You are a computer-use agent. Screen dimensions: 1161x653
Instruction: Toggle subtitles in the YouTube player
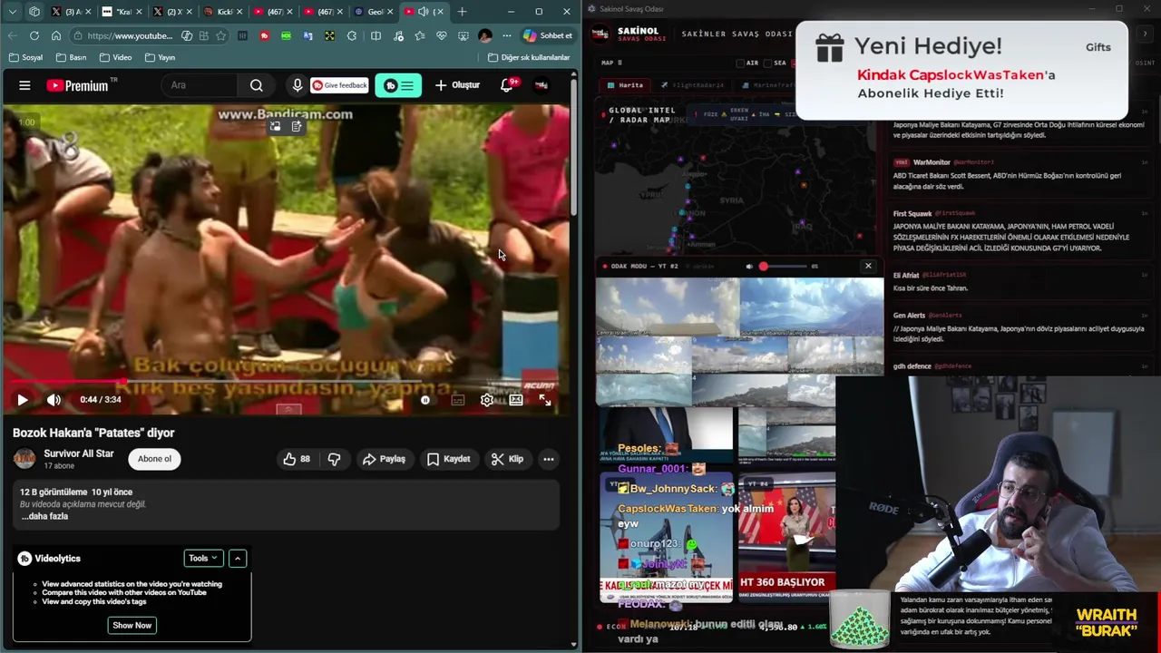point(458,400)
